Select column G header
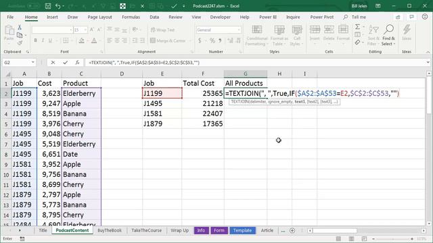This screenshot has width=433, height=243. click(x=246, y=74)
